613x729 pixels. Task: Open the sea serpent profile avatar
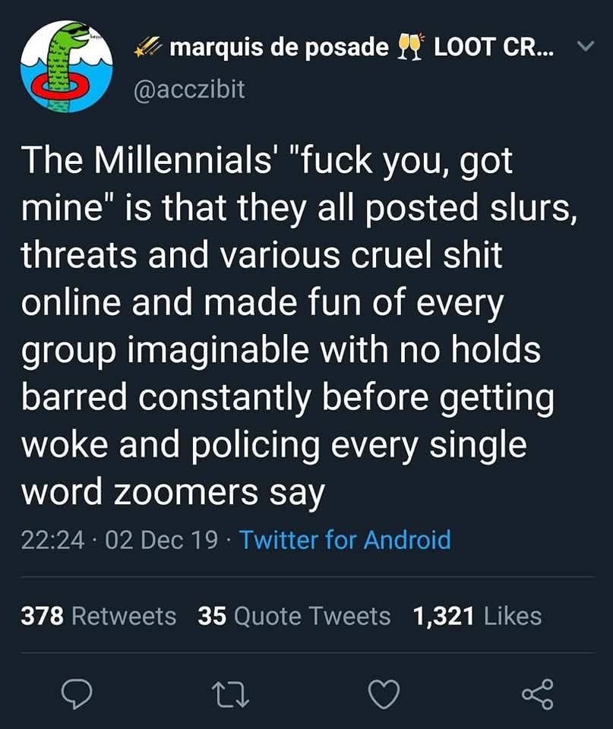tap(67, 67)
